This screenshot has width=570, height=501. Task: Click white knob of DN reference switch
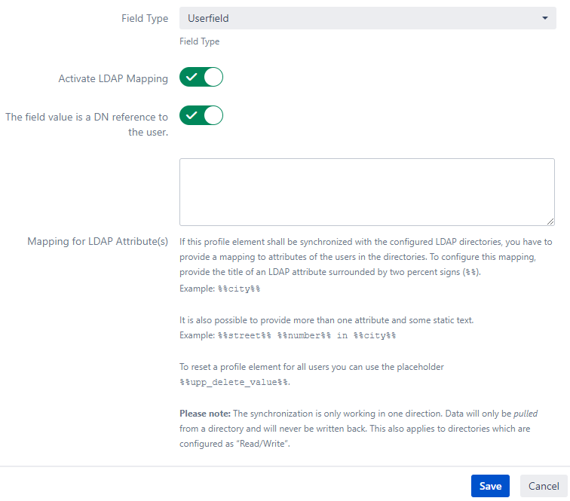coord(213,115)
